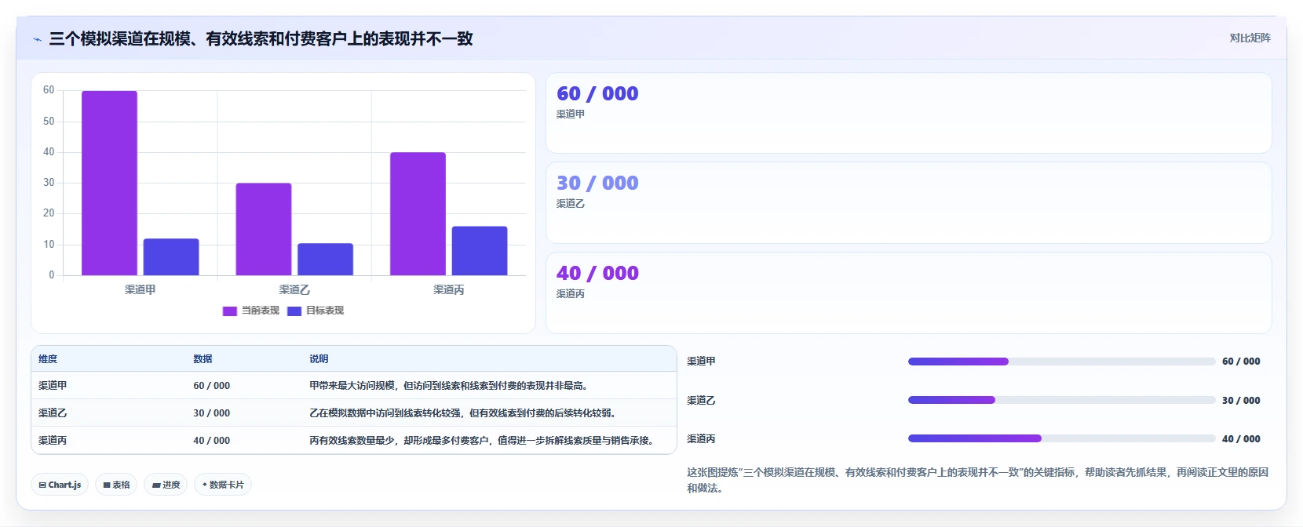Click the icon in the 进度 tag
The image size is (1303, 527).
click(156, 485)
